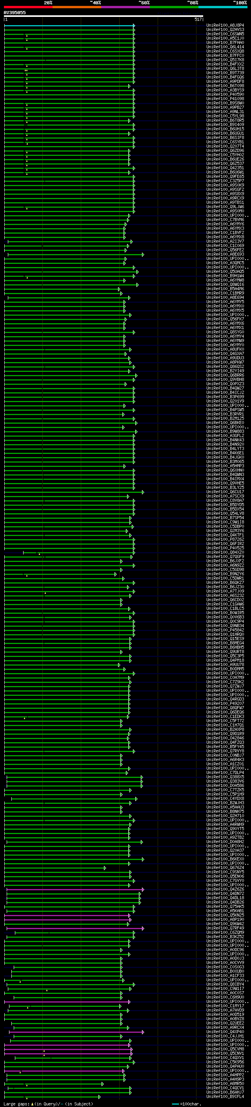251x1107 pixels.
Task: Click hit label UniRef100_B6KEX0
Action: pyautogui.click(x=225, y=859)
